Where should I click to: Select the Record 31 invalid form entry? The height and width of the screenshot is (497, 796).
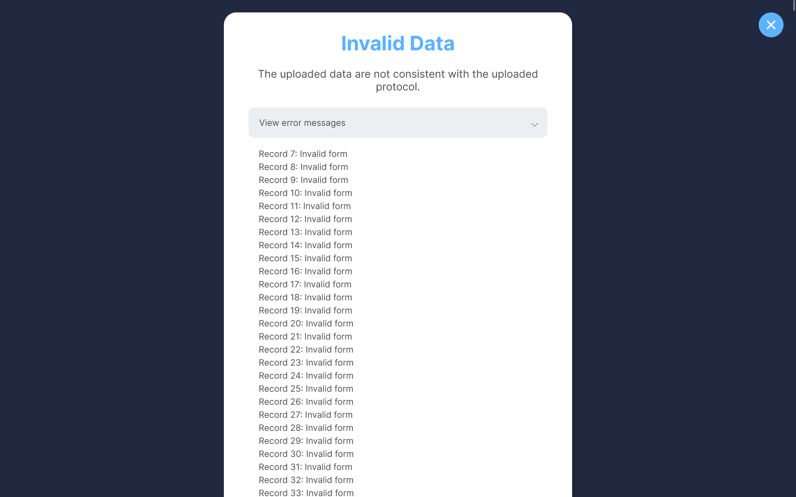[305, 467]
